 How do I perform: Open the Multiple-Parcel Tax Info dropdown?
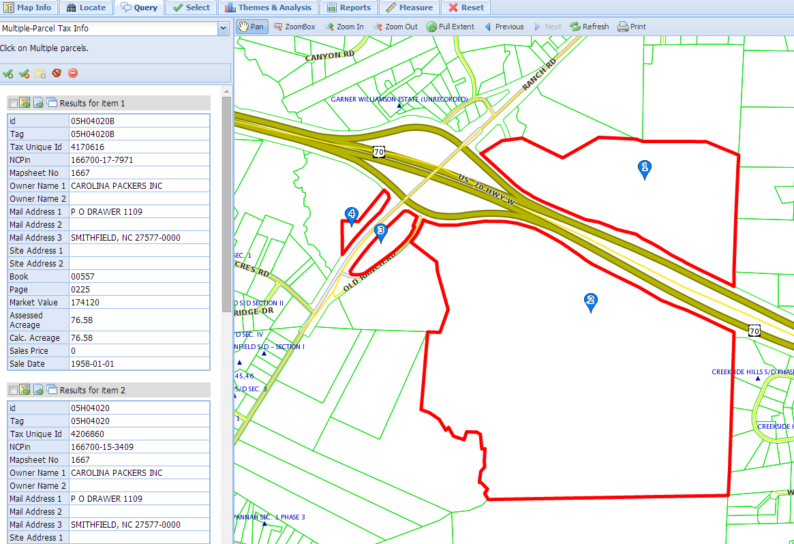223,29
